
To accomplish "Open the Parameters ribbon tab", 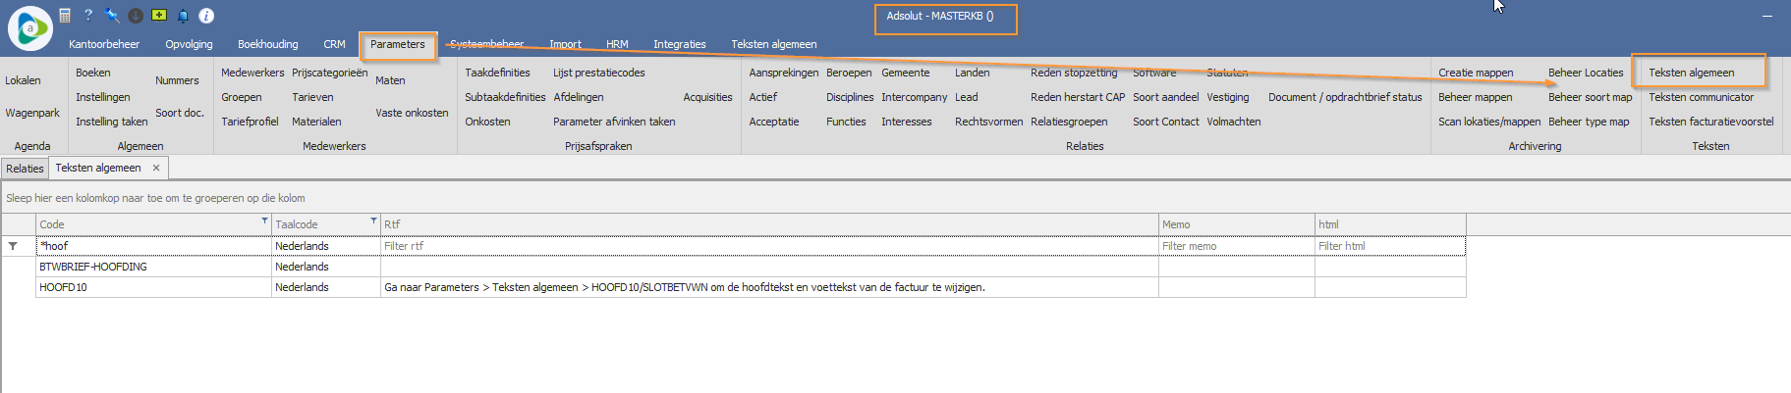I will [397, 44].
